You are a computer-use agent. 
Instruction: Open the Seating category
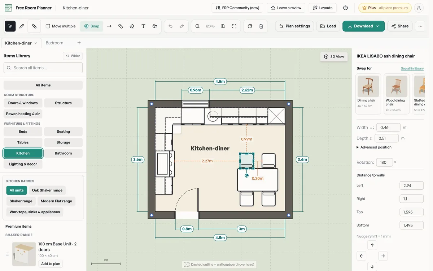tap(64, 132)
